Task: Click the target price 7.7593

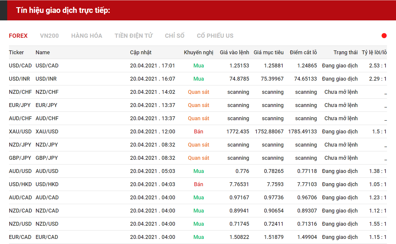Action: pyautogui.click(x=275, y=184)
